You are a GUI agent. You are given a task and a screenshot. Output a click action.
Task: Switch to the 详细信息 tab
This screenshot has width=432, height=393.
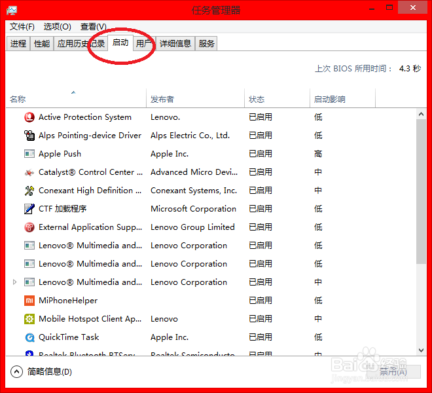click(175, 44)
